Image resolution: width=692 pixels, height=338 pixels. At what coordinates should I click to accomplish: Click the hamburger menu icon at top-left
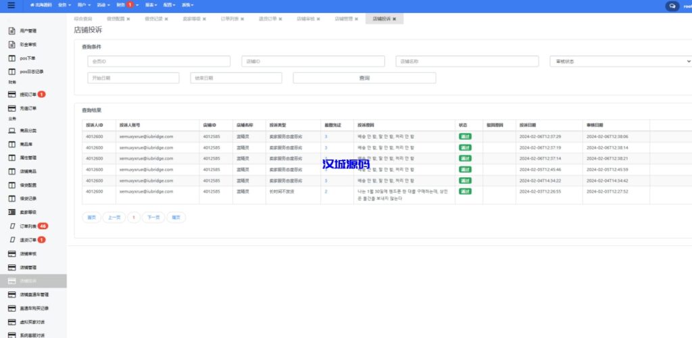(11, 5)
